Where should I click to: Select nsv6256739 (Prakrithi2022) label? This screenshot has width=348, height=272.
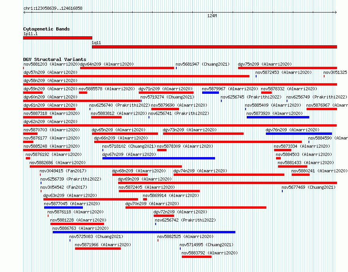71,179
